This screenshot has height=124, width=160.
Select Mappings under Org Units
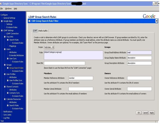pyautogui.click(x=13, y=46)
